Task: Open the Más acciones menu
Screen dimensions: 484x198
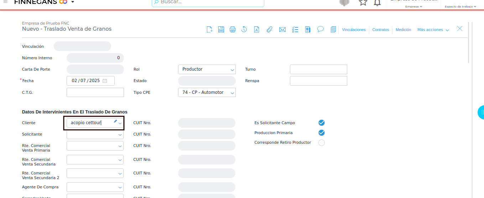Action: point(433,30)
